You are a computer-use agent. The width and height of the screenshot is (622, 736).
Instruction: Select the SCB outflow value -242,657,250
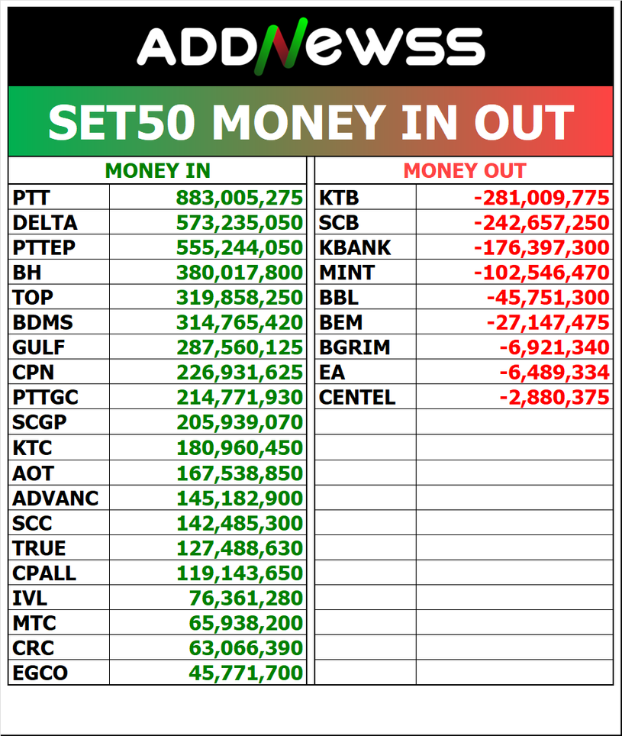(x=541, y=223)
